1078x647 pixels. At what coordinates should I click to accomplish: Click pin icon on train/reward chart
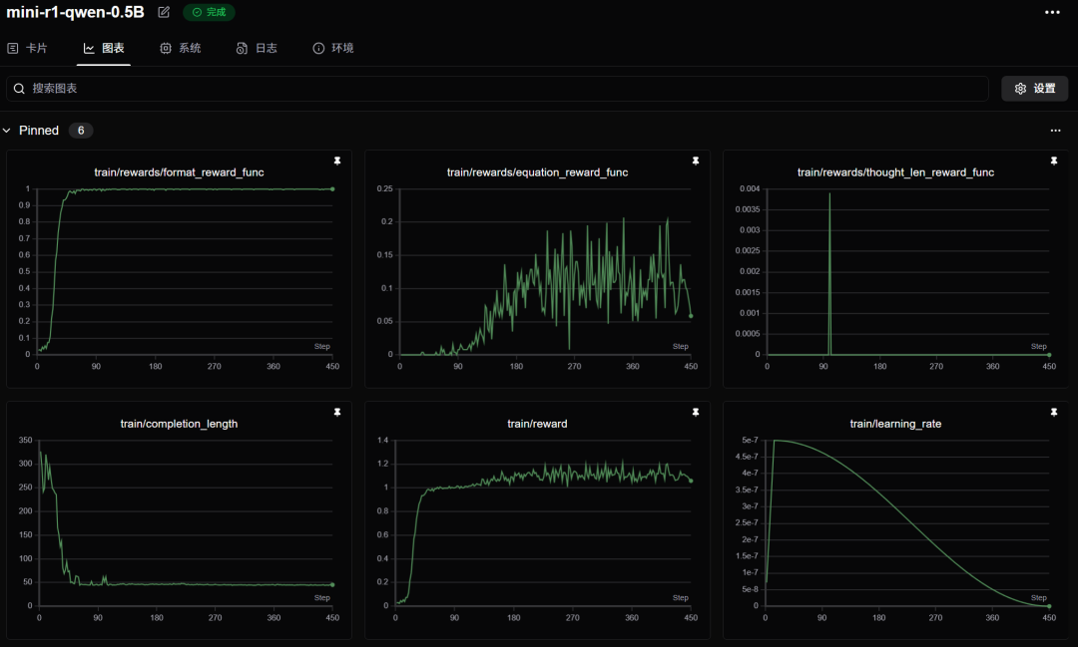coord(696,412)
